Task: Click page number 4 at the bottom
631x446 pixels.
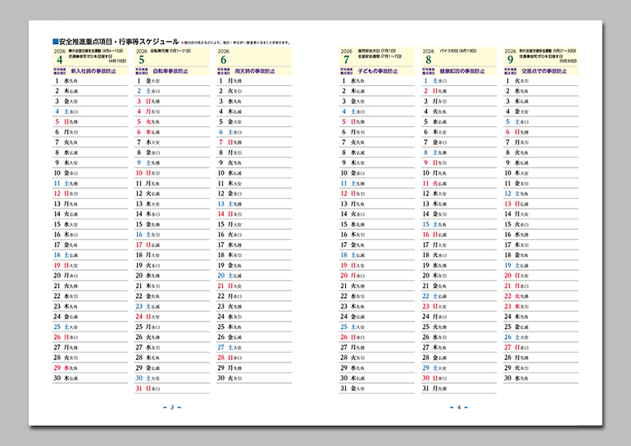Action: click(x=458, y=408)
